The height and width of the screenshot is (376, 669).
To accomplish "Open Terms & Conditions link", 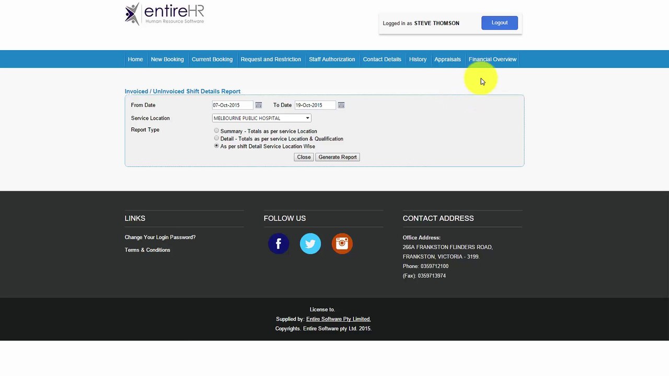I will click(x=147, y=250).
